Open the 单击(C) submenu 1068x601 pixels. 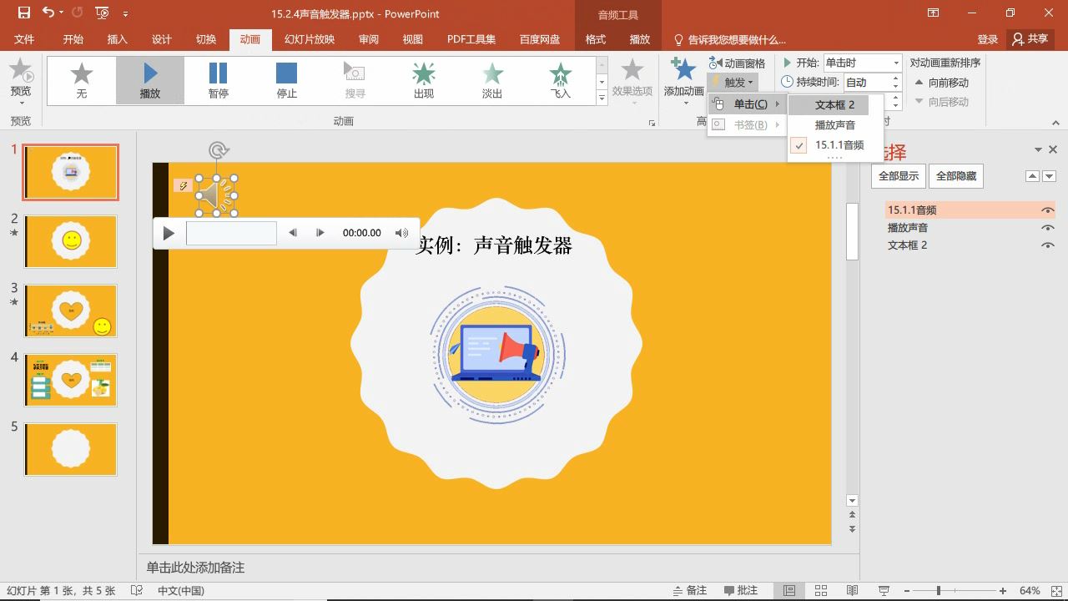tap(747, 104)
